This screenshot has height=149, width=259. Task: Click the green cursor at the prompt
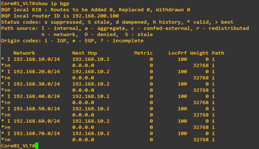[x=37, y=146]
